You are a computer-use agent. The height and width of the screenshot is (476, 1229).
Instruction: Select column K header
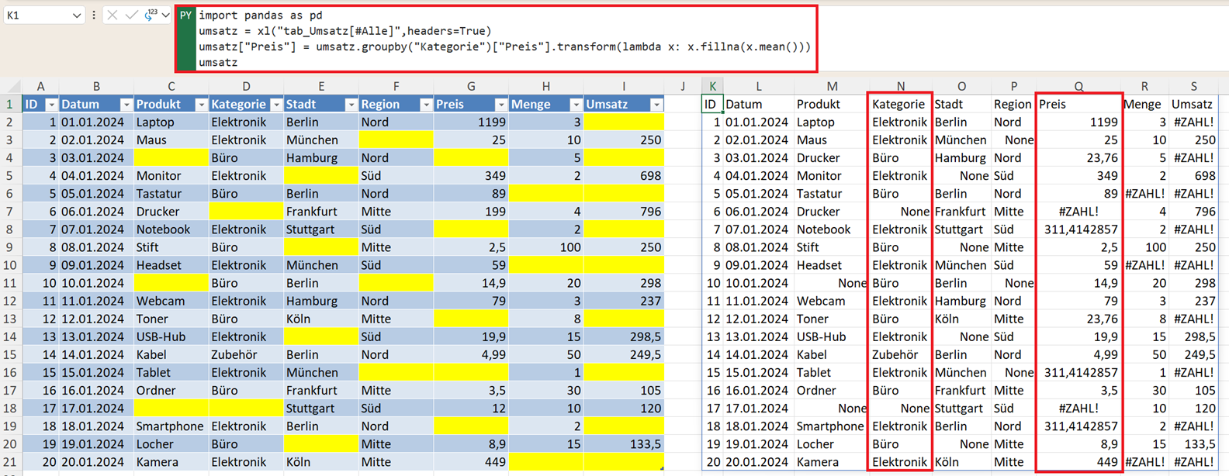(x=712, y=86)
